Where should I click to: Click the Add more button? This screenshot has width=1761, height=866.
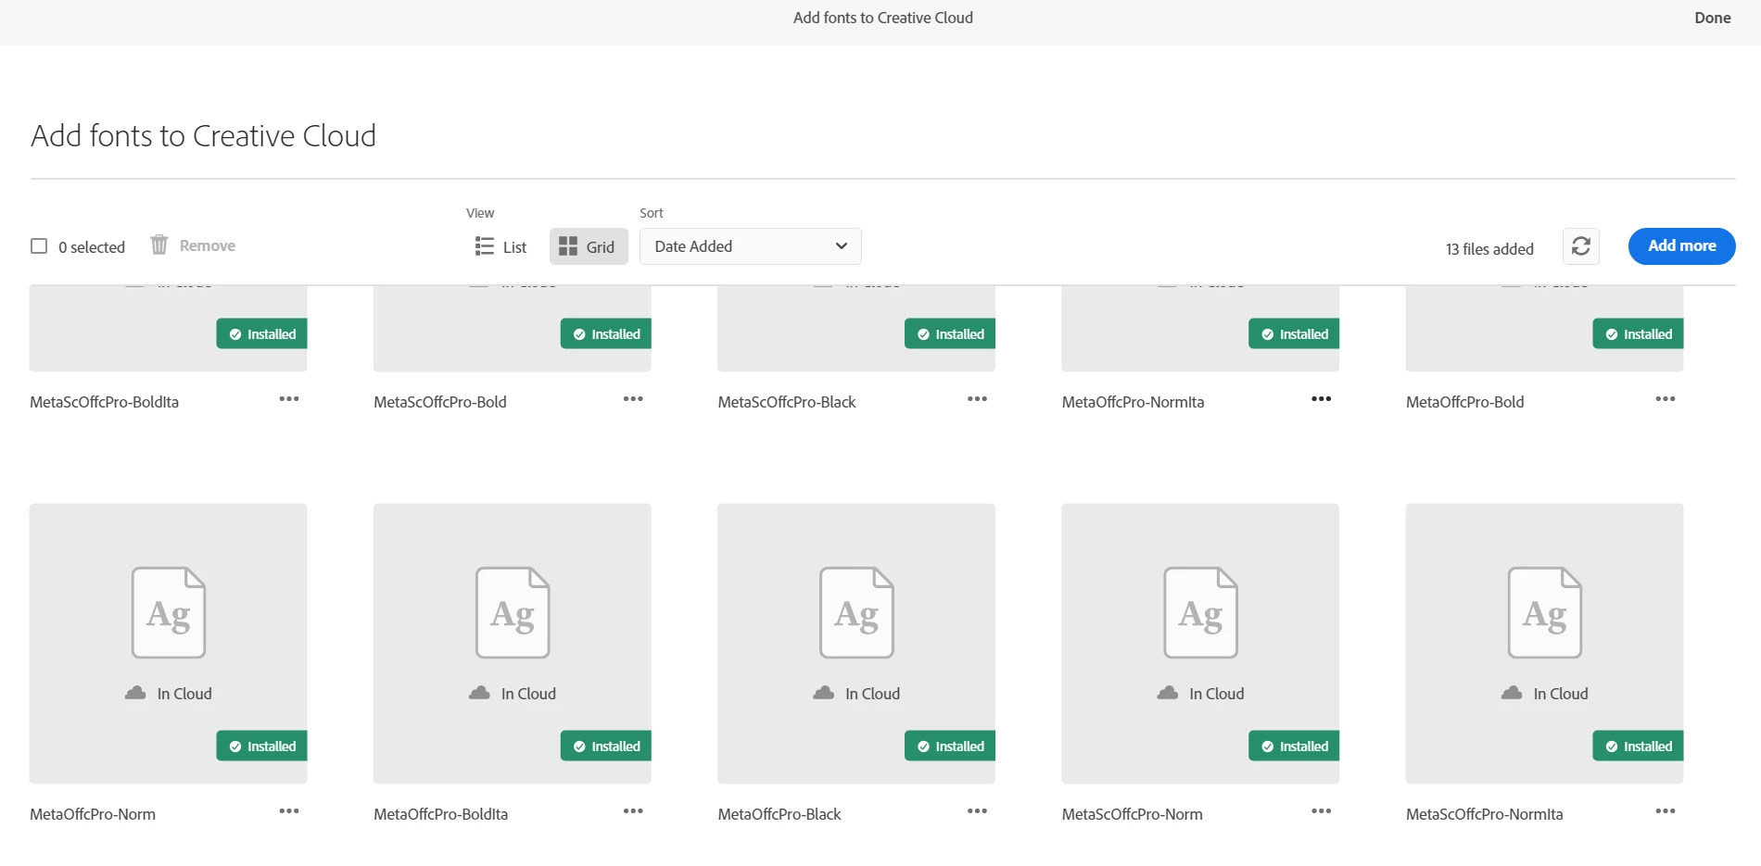(x=1681, y=246)
